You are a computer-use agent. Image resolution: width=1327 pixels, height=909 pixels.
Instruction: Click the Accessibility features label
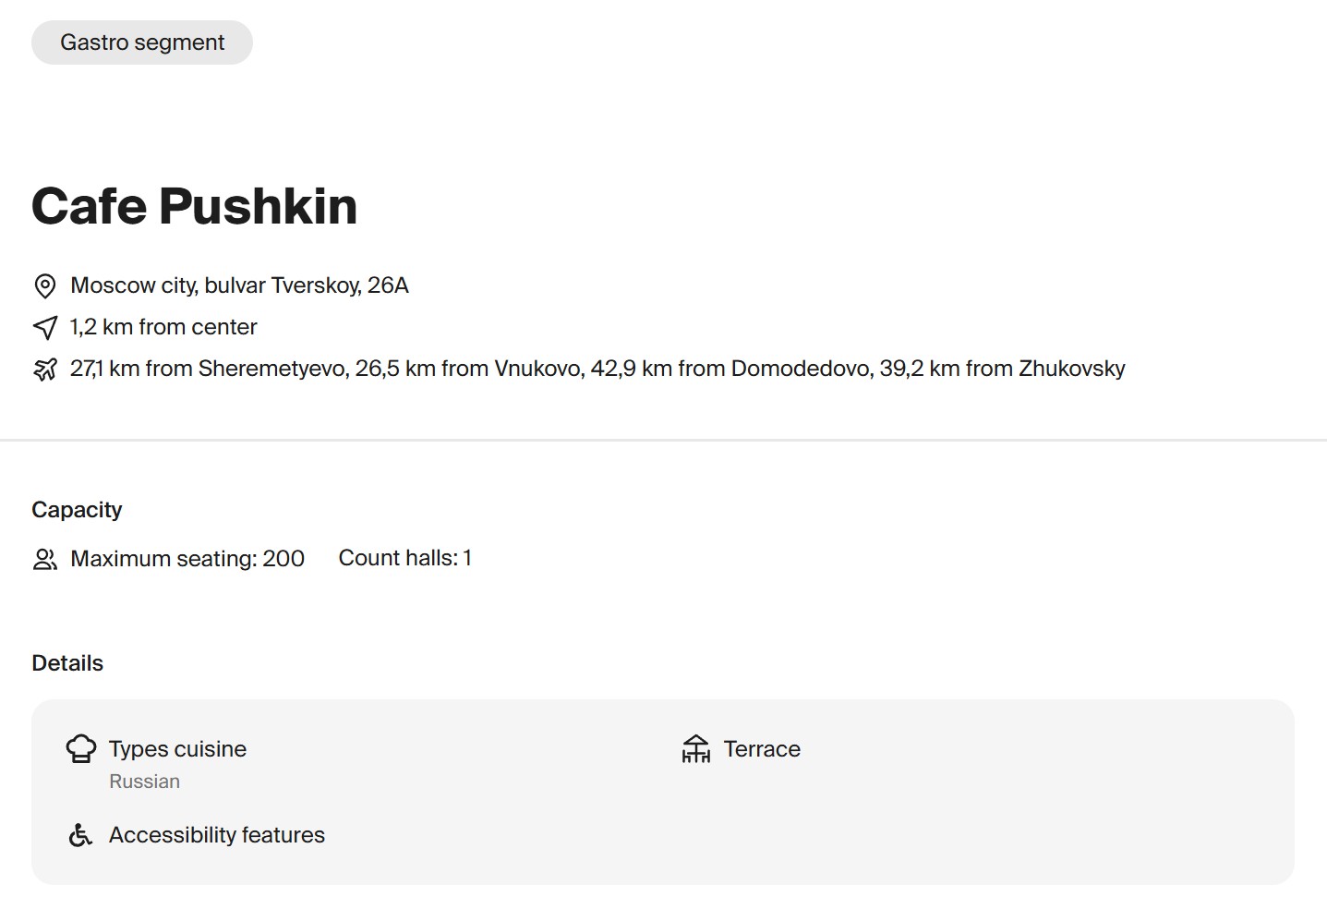point(217,835)
